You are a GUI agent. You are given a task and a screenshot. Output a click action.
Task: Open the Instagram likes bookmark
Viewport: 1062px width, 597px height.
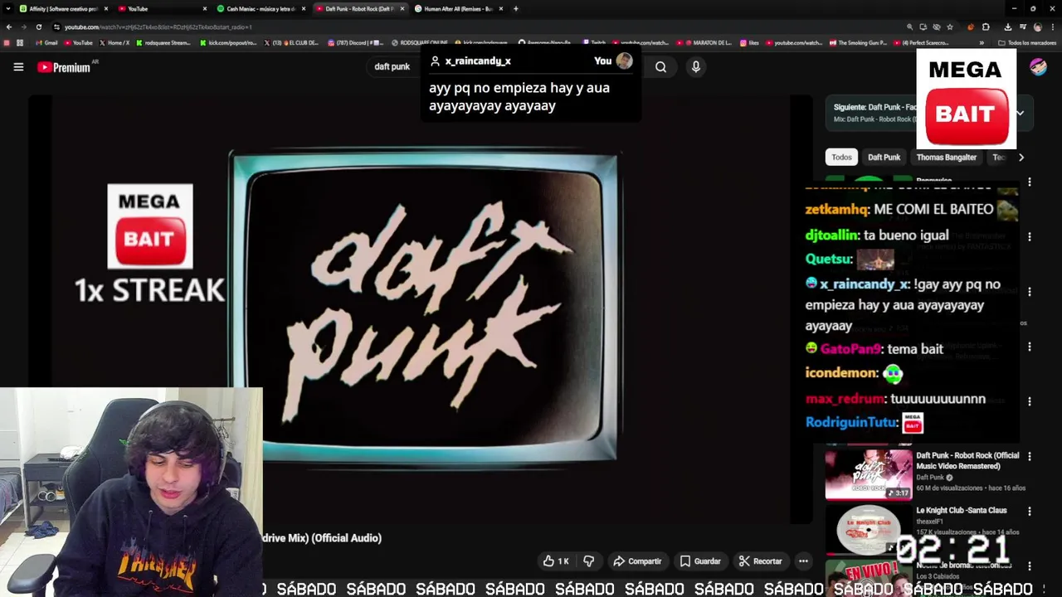click(749, 42)
